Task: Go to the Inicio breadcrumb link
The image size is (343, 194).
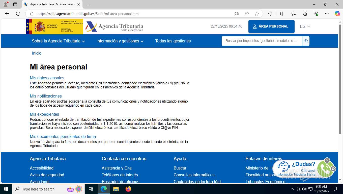Action: (37, 53)
